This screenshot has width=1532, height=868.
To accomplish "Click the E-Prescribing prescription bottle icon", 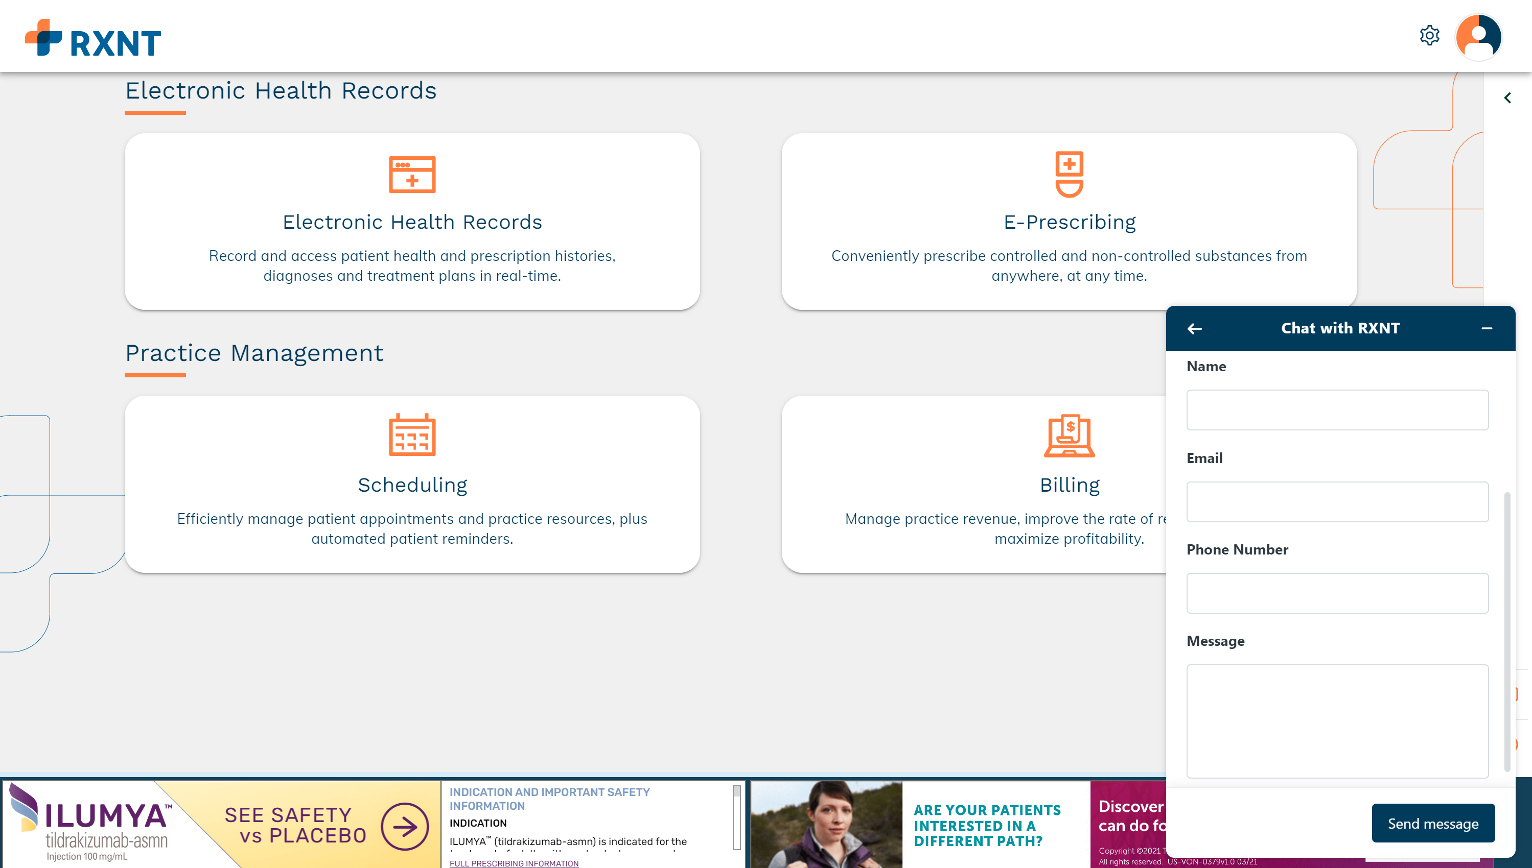I will (x=1069, y=174).
